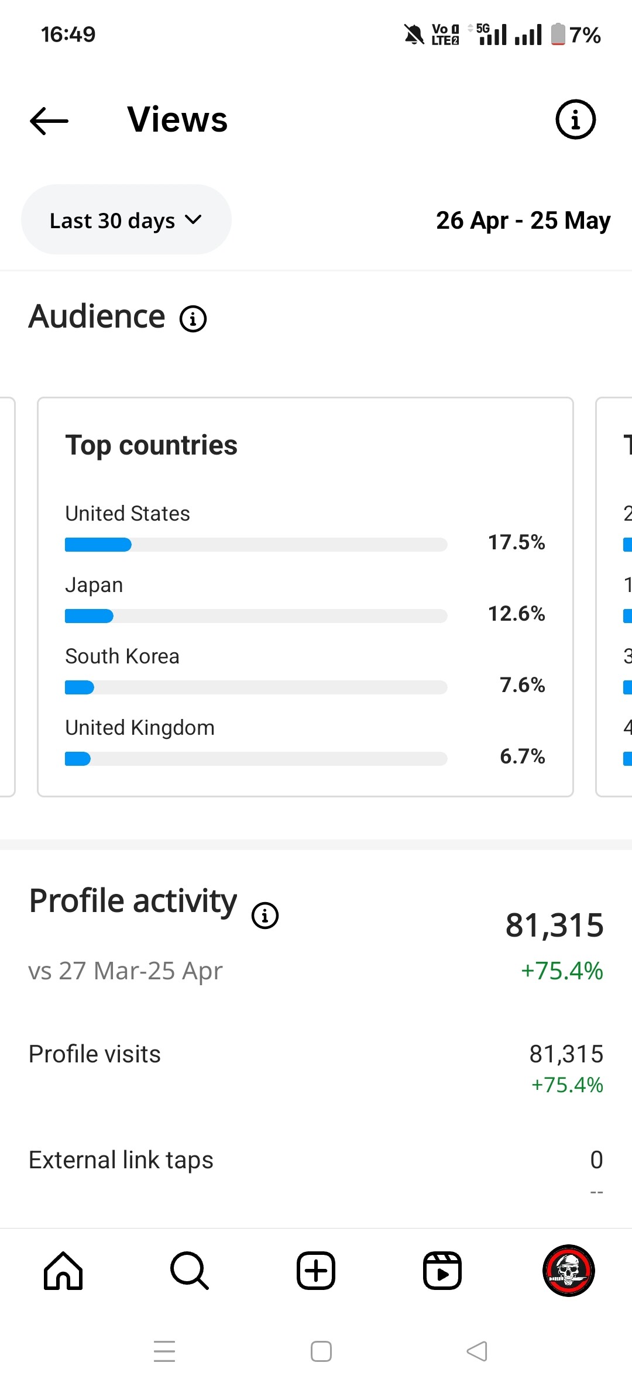Open the profile avatar tab
632x1390 pixels.
[569, 1271]
